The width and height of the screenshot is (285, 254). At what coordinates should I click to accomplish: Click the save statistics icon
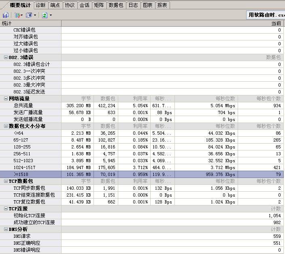6,15
